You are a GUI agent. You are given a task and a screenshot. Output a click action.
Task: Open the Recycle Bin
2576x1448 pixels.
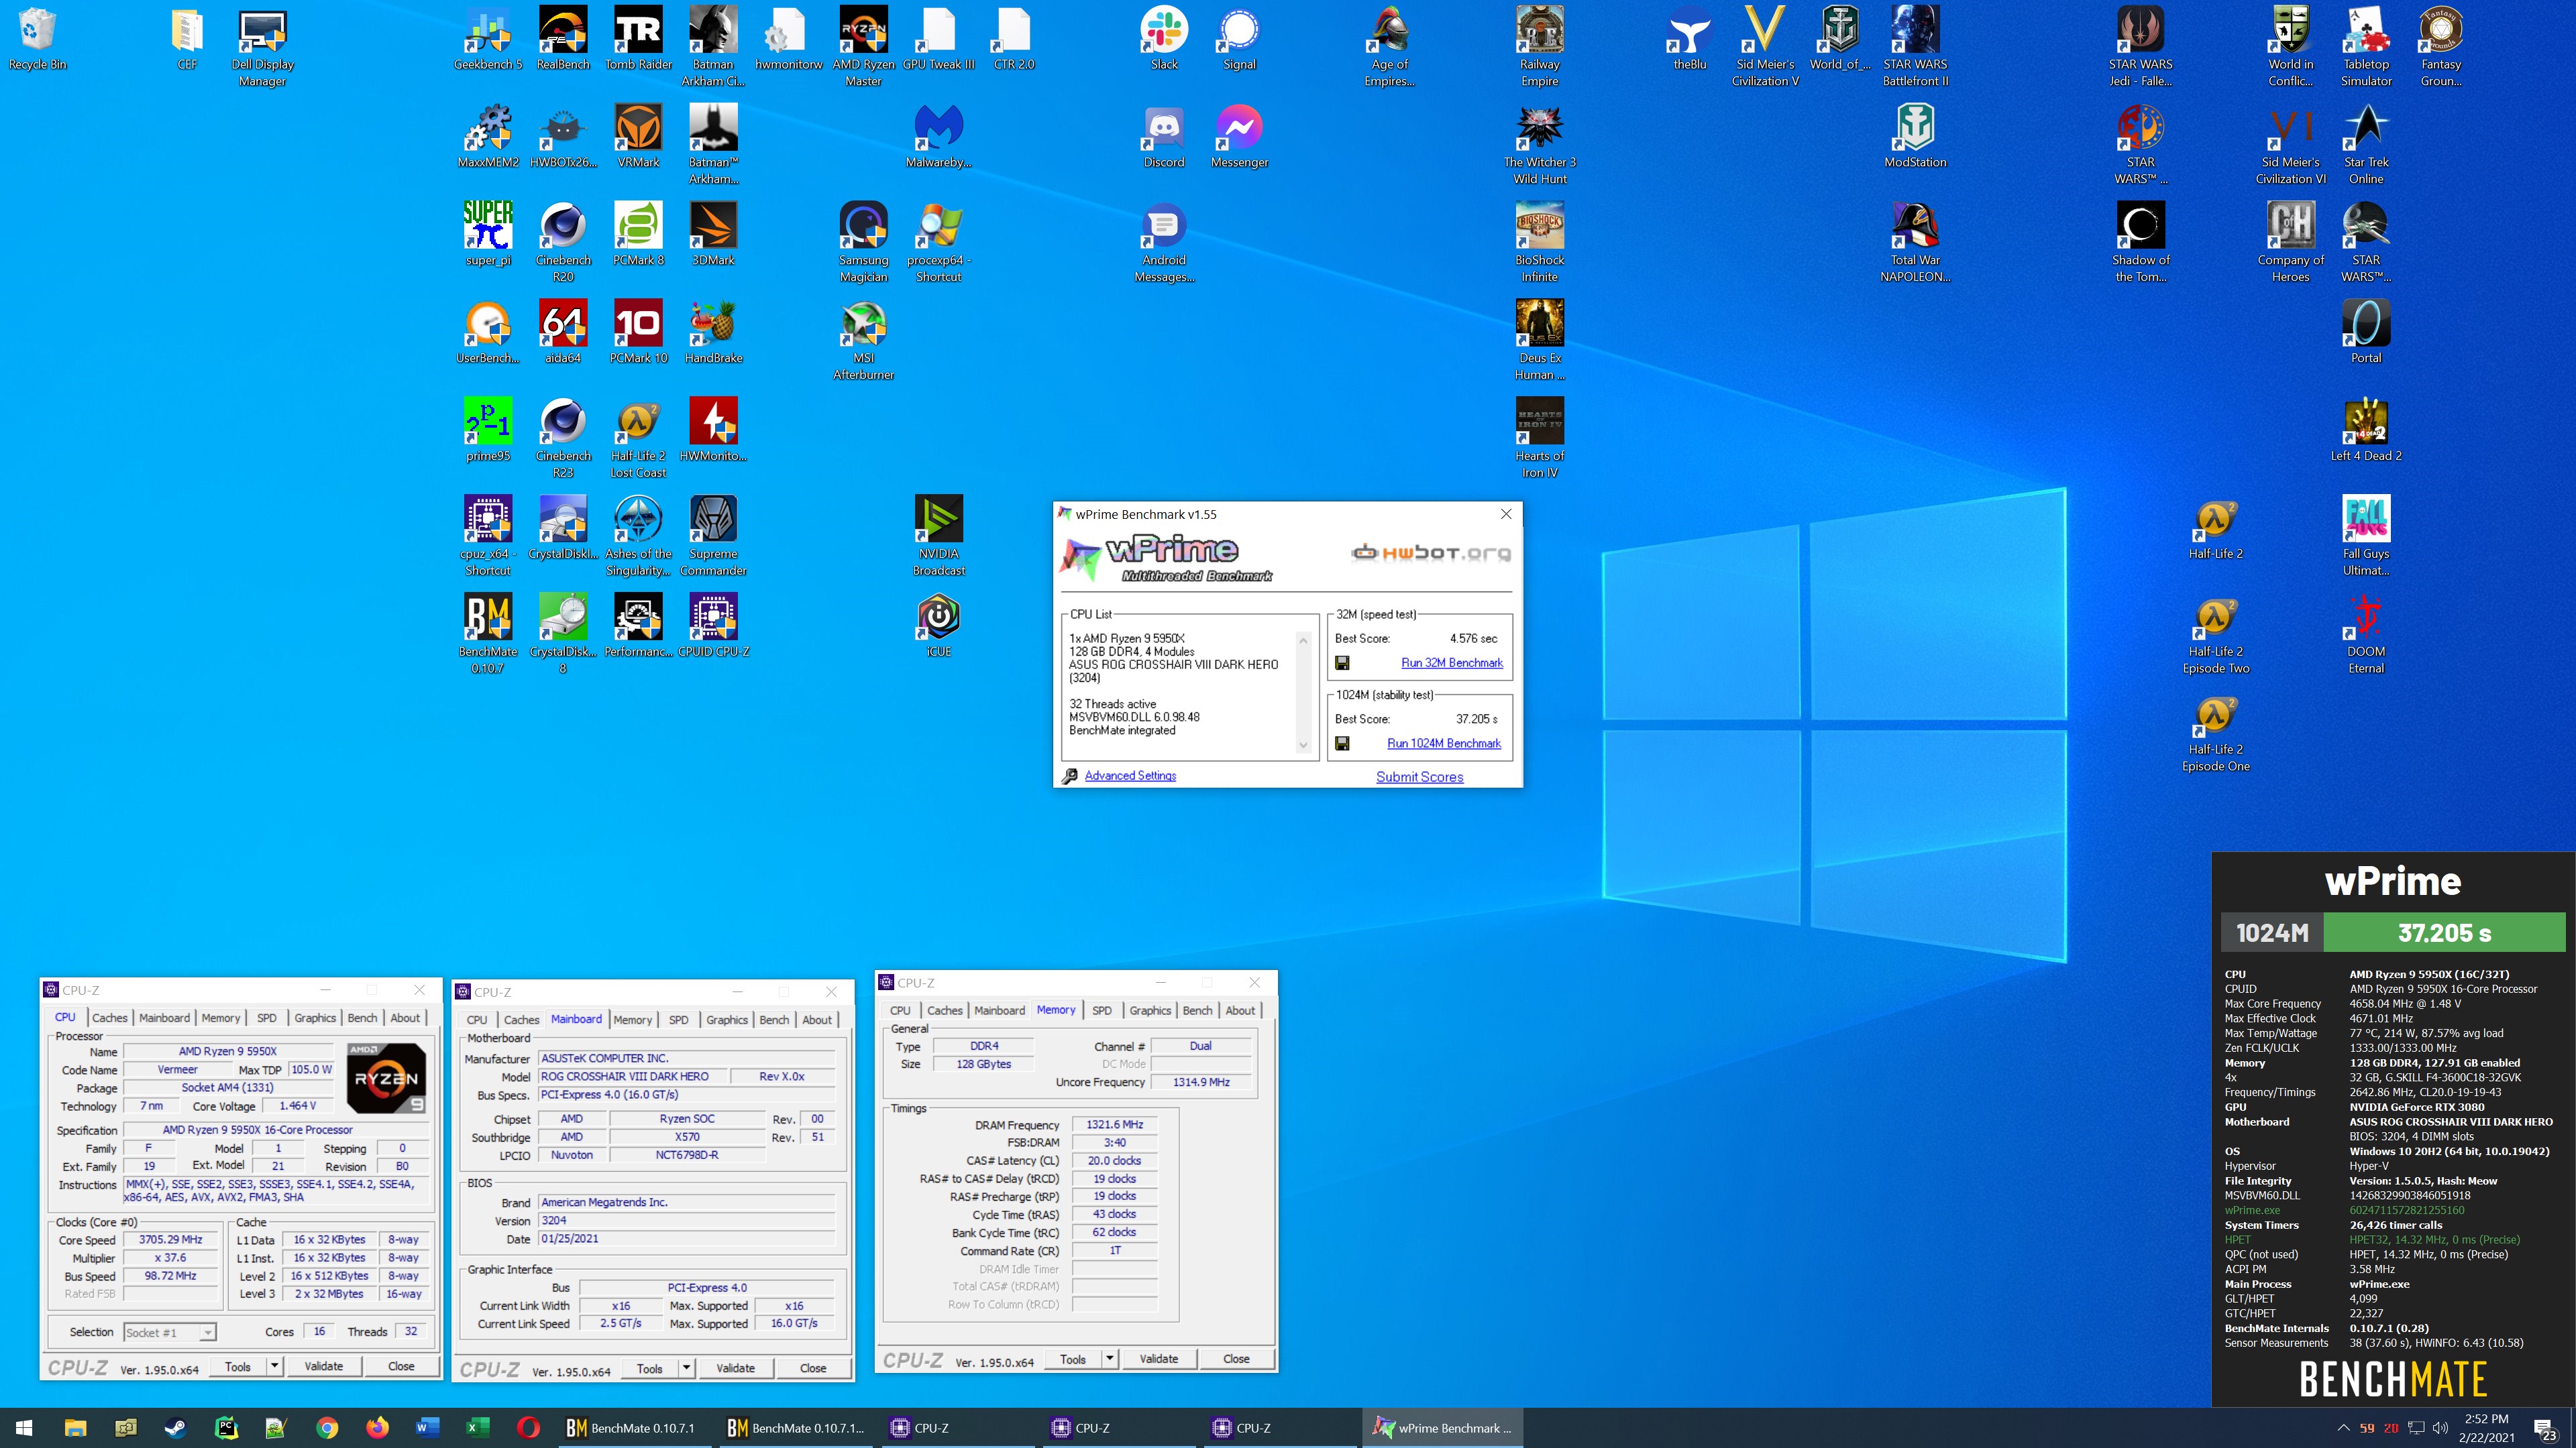(x=37, y=39)
